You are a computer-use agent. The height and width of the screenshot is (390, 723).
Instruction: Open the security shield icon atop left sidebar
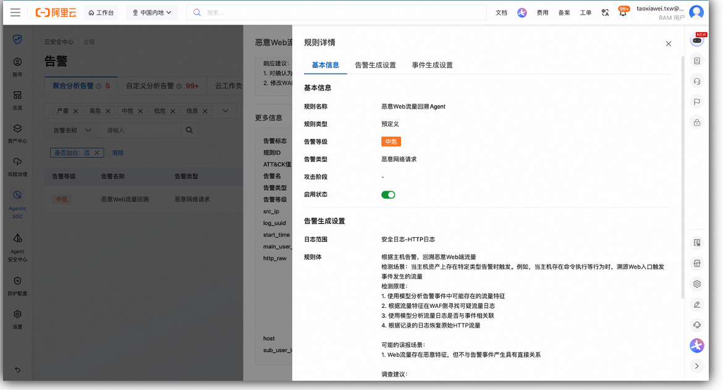[x=17, y=39]
